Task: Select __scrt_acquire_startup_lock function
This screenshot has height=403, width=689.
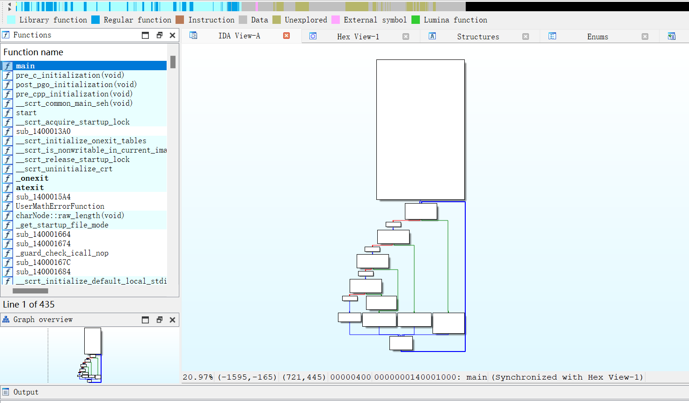Action: tap(84, 122)
